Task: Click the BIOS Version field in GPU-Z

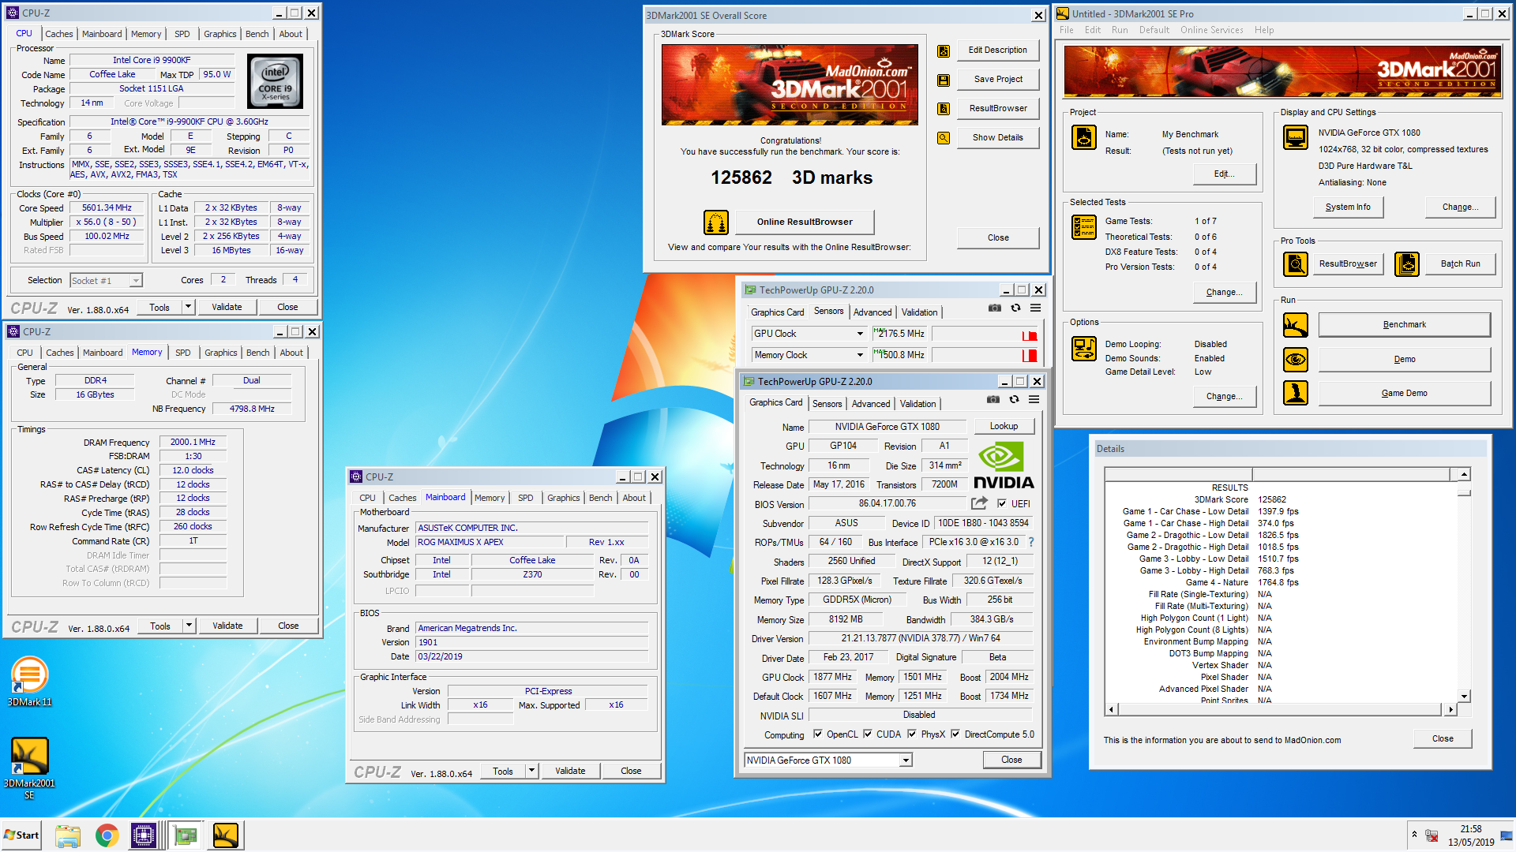Action: (x=887, y=504)
